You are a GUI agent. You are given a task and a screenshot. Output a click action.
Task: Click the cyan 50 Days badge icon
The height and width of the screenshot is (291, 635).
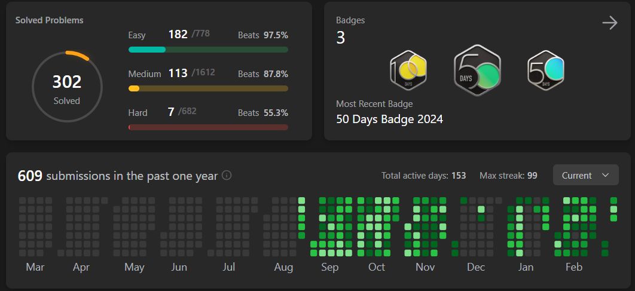[x=545, y=70]
